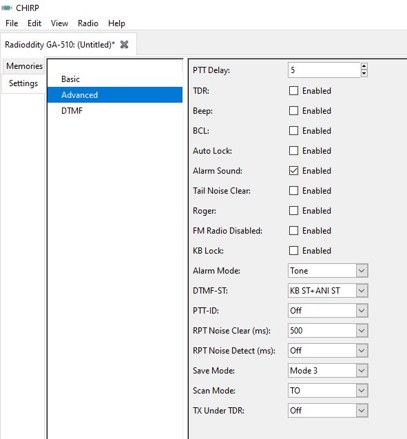Open the TX Under TDR dropdown
The image size is (407, 439).
pos(328,411)
